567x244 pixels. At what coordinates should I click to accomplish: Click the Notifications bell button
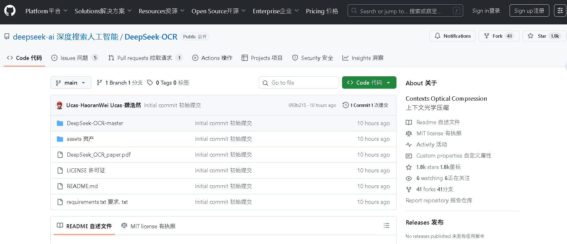tap(452, 36)
